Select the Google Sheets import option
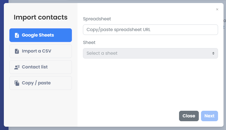Viewport: 226px width, 130px height. tap(41, 35)
